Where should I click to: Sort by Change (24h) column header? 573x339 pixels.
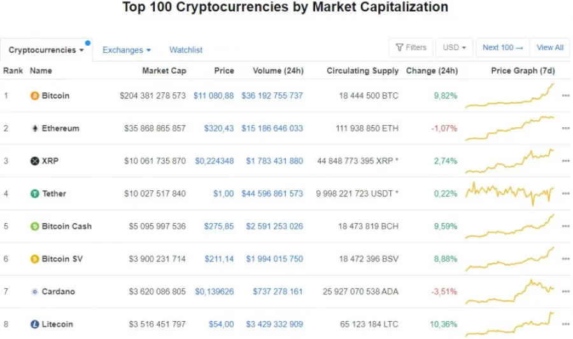tap(432, 71)
